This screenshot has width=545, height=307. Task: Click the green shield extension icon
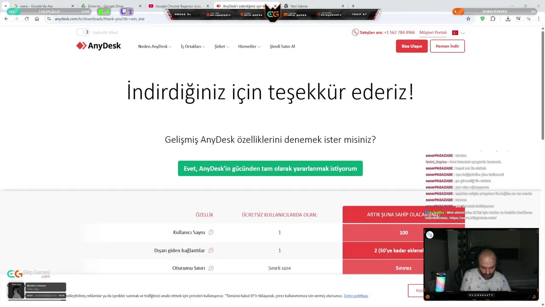(x=482, y=19)
